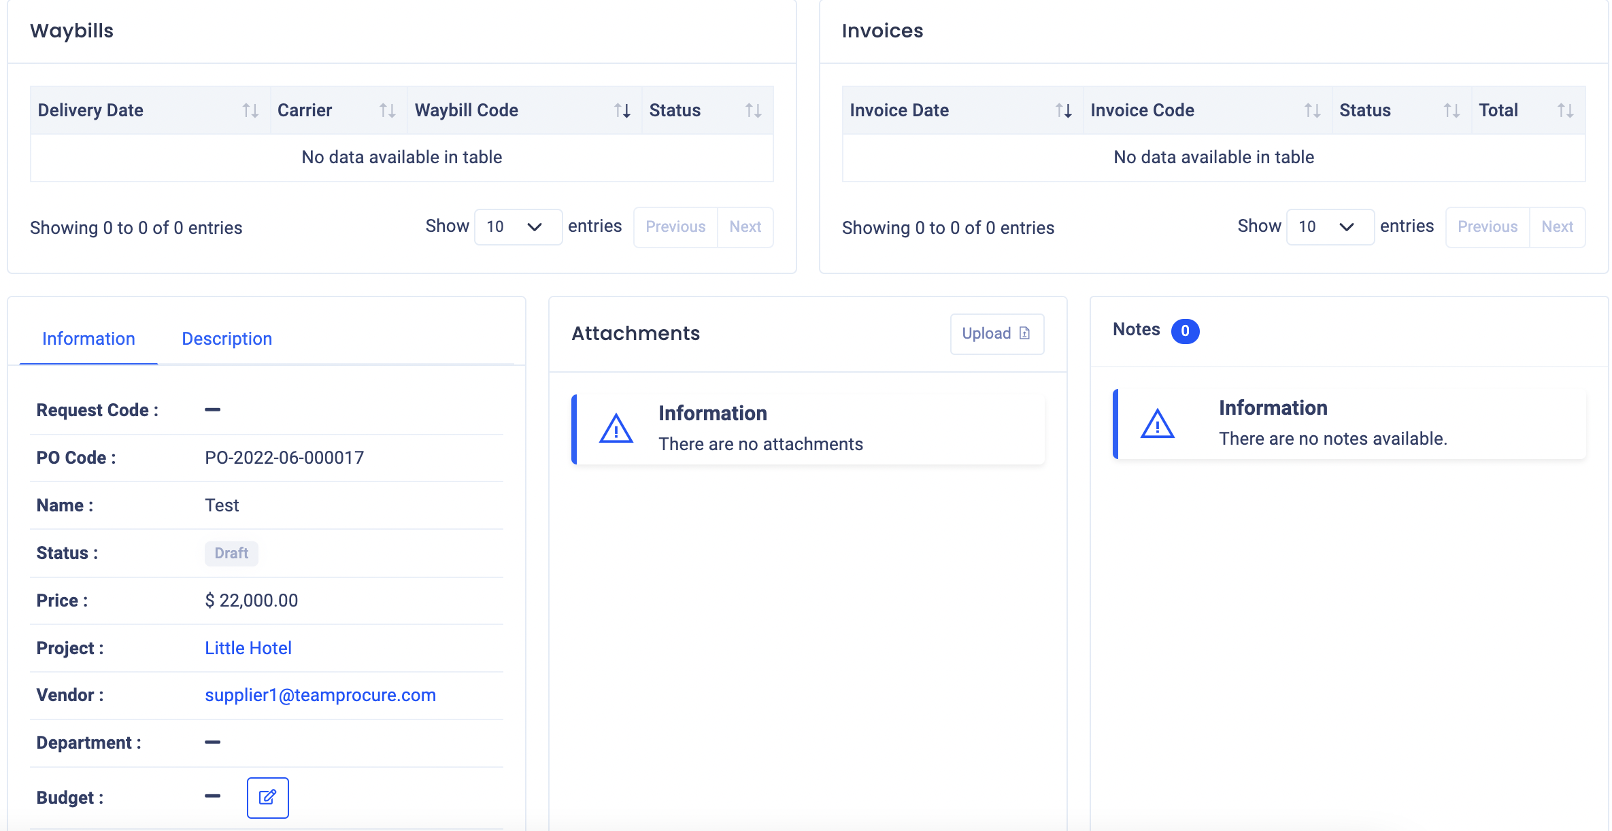
Task: Click the Total column header
Action: click(x=1528, y=110)
